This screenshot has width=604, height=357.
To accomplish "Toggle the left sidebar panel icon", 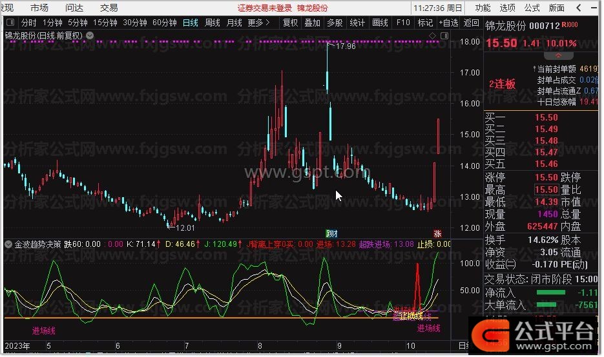I will point(10,23).
